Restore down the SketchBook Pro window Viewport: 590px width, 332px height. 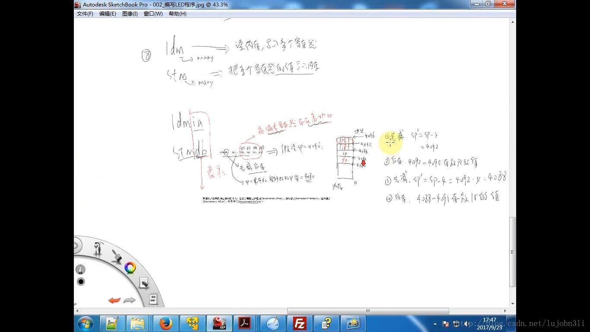tap(488, 4)
